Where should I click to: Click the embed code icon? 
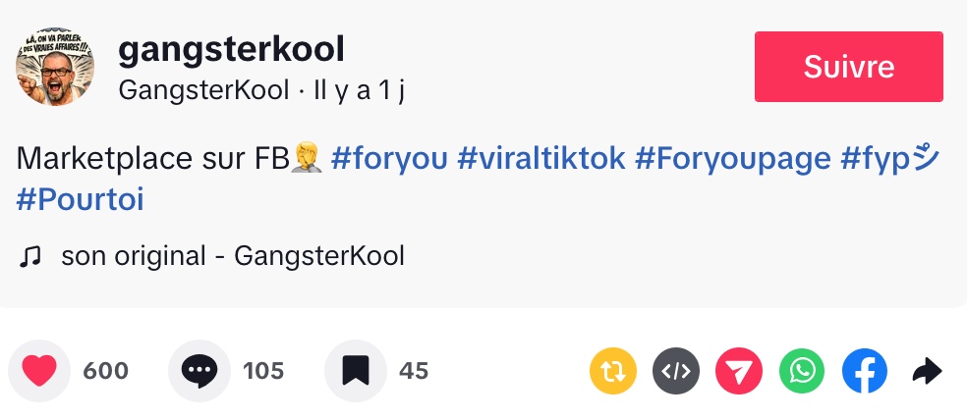pyautogui.click(x=677, y=371)
